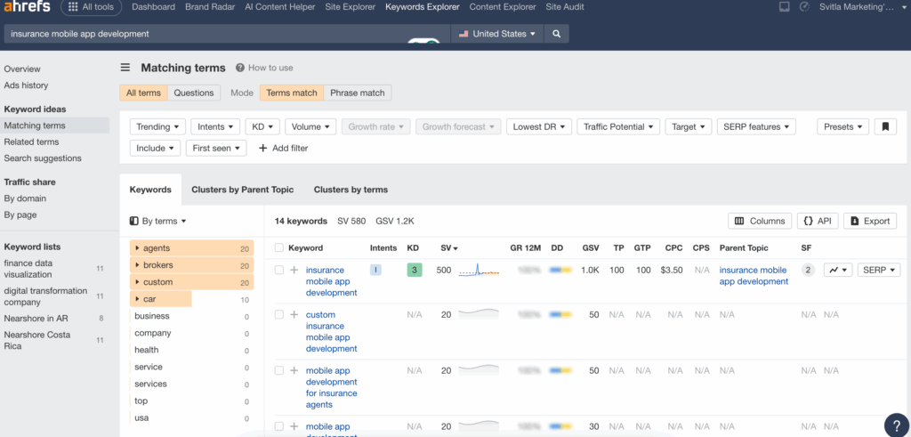Open the Include filter dropdown
Viewport: 911px width, 437px height.
(155, 148)
